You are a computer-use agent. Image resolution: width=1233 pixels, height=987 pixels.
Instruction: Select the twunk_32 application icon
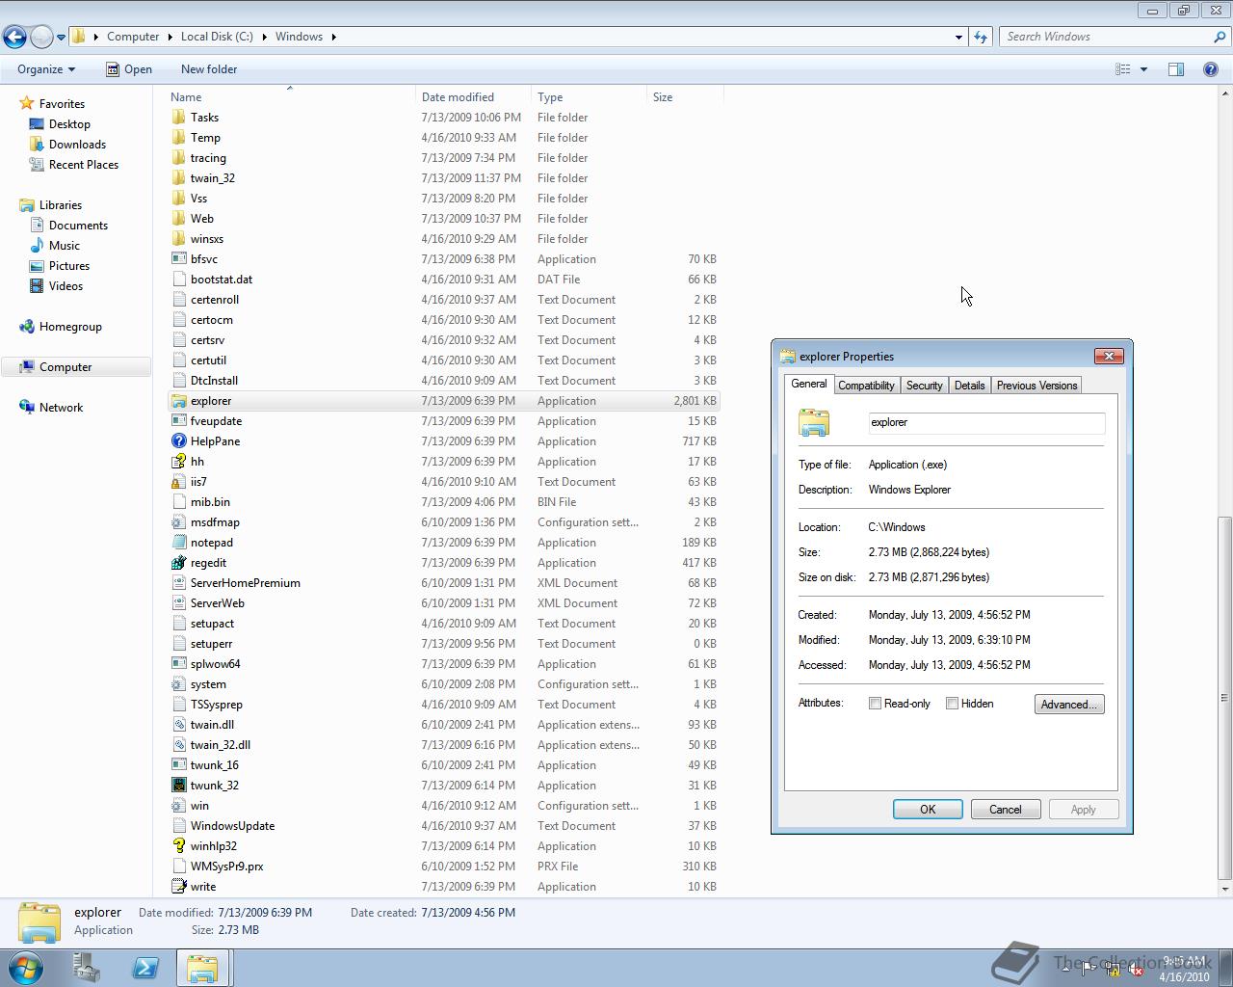tap(178, 786)
